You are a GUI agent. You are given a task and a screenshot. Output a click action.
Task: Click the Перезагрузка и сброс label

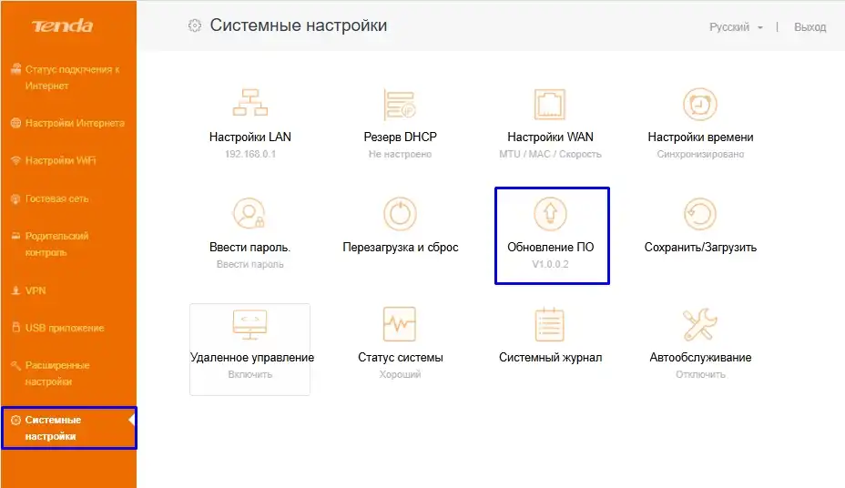pyautogui.click(x=400, y=248)
